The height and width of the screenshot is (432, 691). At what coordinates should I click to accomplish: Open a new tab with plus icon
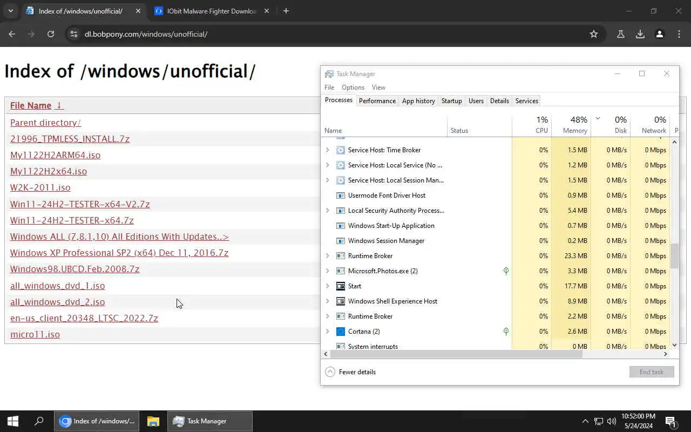(286, 11)
